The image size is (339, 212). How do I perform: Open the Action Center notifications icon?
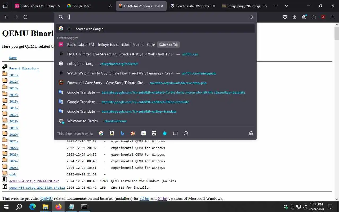(330, 207)
